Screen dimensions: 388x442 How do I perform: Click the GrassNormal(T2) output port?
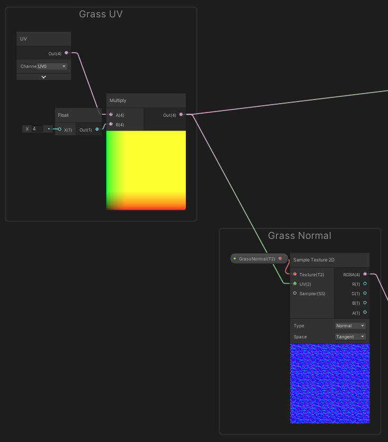pyautogui.click(x=280, y=258)
